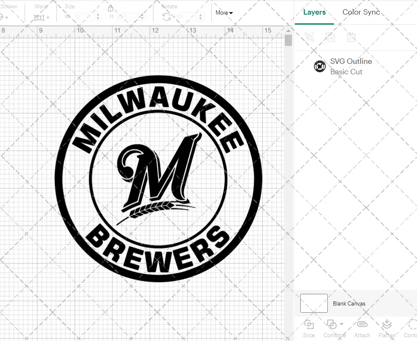Open the More dropdown in the toolbar
The height and width of the screenshot is (341, 417).
[x=224, y=13]
